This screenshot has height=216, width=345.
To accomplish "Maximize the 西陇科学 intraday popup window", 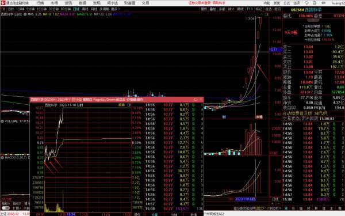I will tap(195, 100).
